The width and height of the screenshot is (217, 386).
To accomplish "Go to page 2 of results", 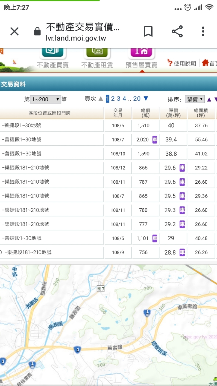I will click(113, 99).
